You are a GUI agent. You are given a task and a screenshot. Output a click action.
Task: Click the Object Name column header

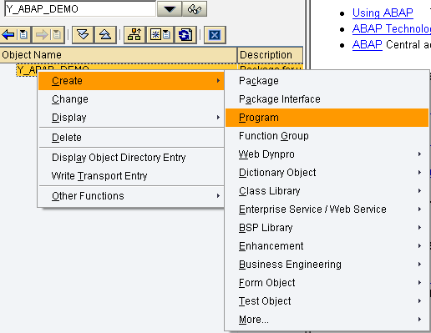coord(119,55)
